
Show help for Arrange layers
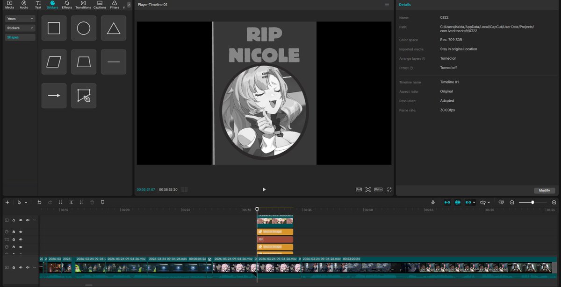coord(424,59)
